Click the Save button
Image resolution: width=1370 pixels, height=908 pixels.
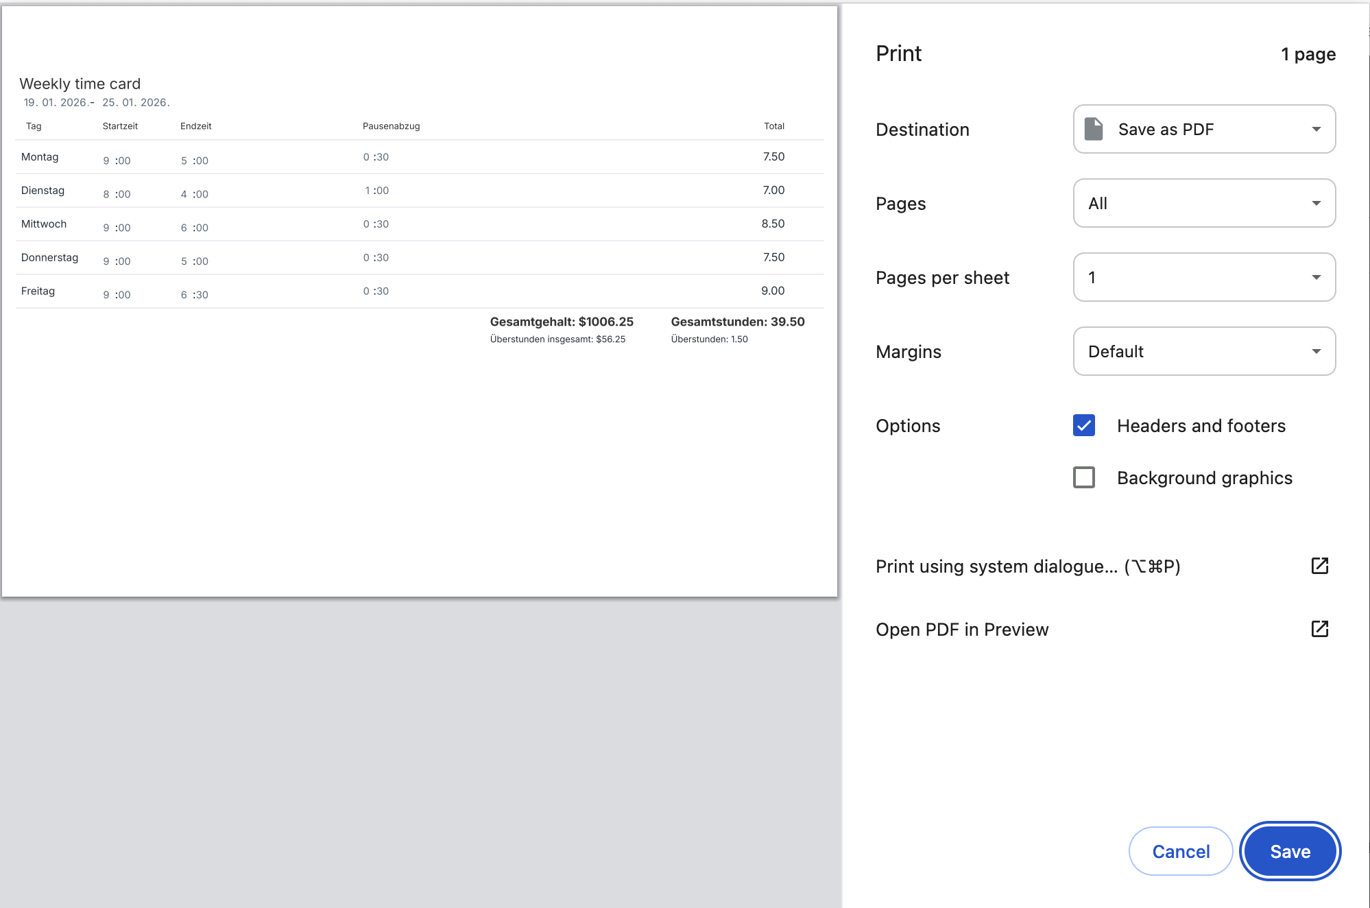1290,850
